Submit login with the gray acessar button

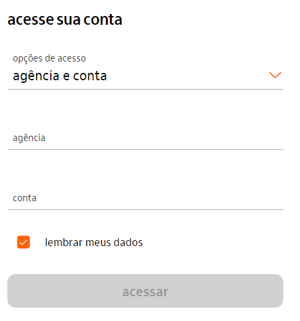point(145,291)
